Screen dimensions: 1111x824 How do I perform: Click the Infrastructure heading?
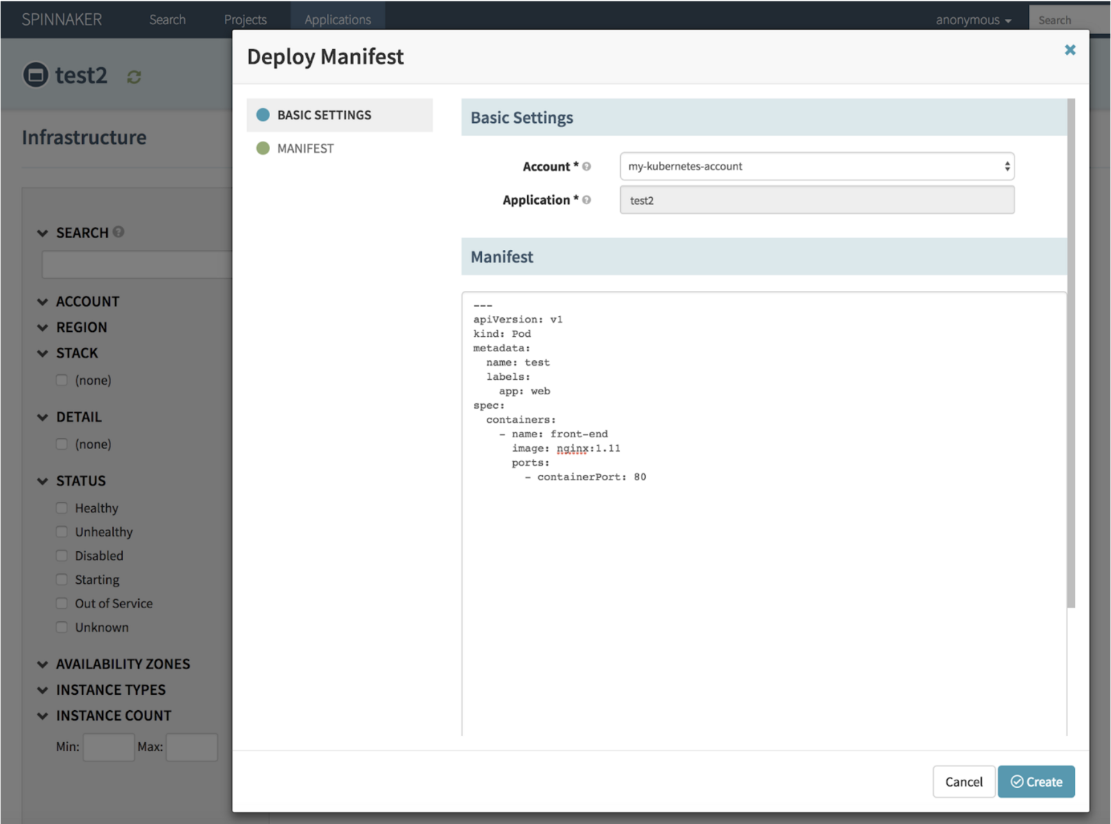click(x=84, y=137)
